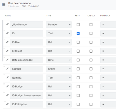The image size is (116, 109).
Task: Uncheck the KEY checkbox for ID column
Action: (78, 33)
